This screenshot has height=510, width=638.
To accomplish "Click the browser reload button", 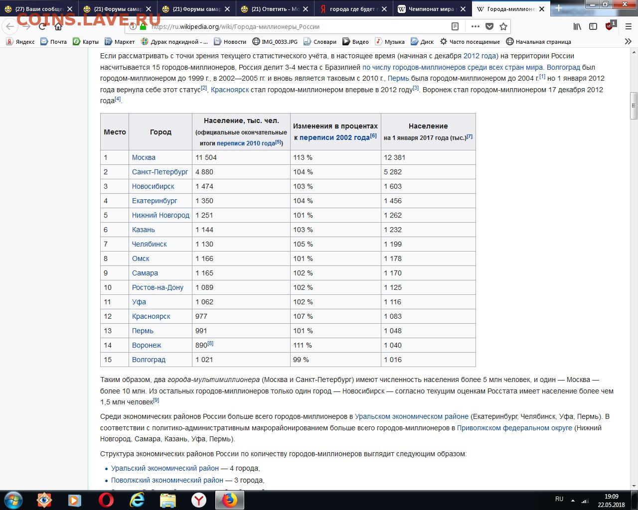I will tap(43, 26).
